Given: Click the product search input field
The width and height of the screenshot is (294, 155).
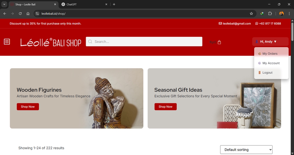Looking at the screenshot, I should coord(147,42).
